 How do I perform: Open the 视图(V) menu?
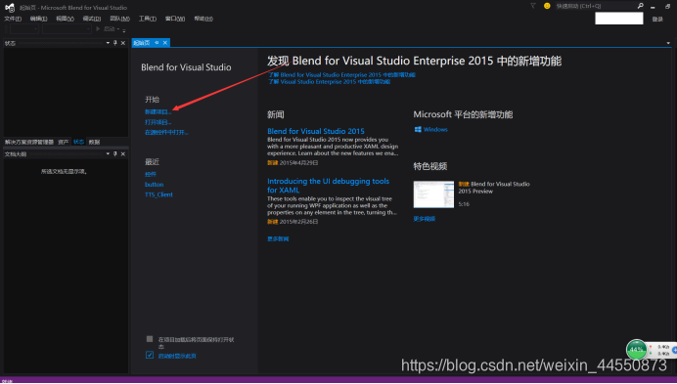[x=65, y=19]
